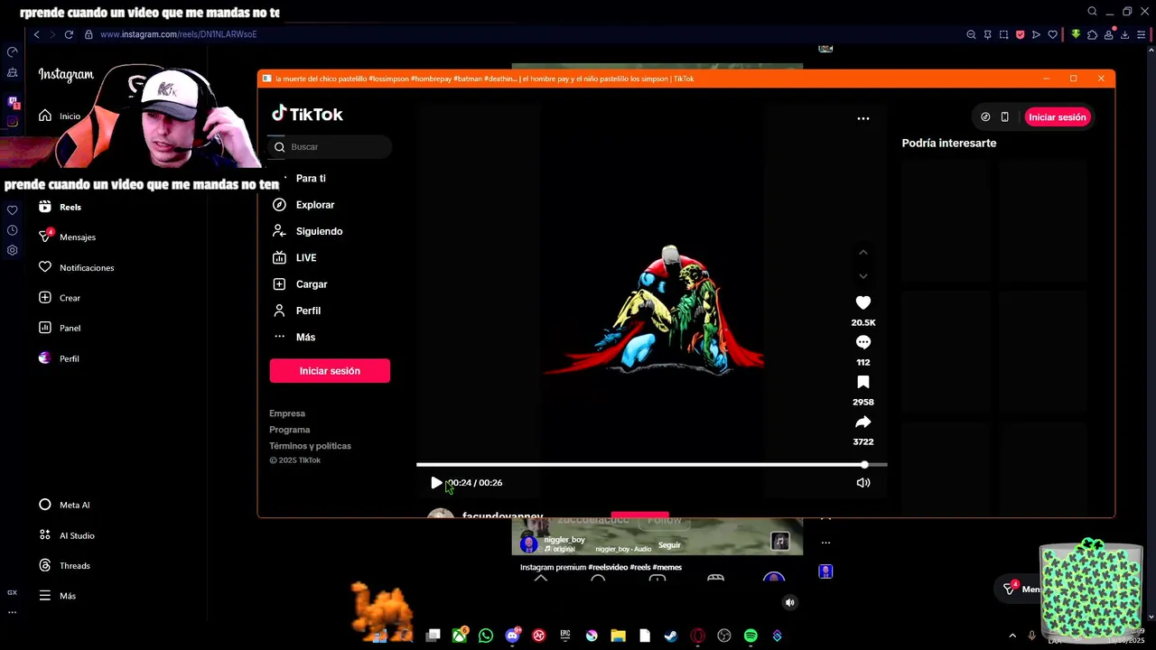Toggle the ad-blocker shield in browser toolbar

pos(1020,34)
